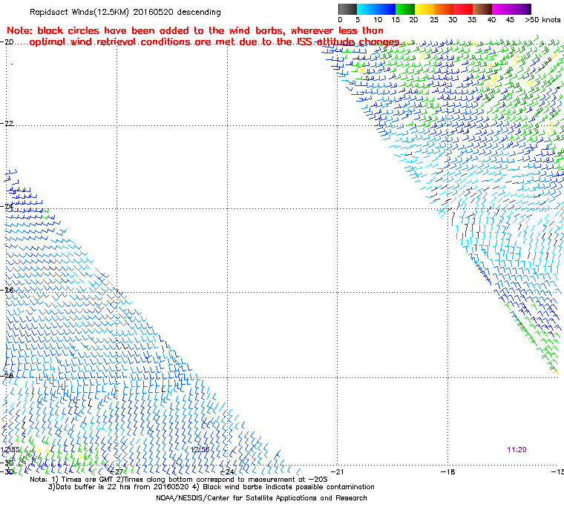564x510 pixels.
Task: Click the brown 35-40 knots legend segment
Action: [482, 9]
